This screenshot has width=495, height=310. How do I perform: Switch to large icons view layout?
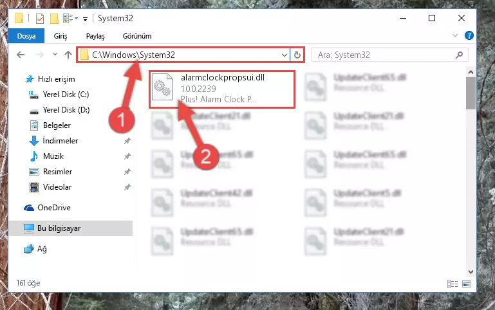(x=467, y=284)
